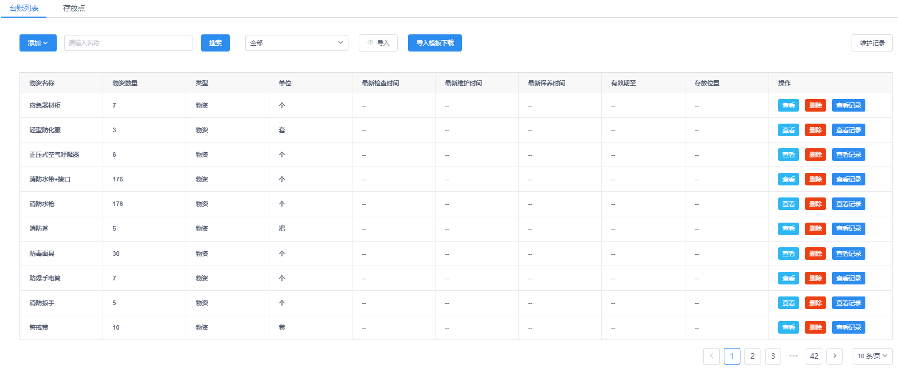
Task: Go to page 2 in pagination
Action: pos(752,356)
